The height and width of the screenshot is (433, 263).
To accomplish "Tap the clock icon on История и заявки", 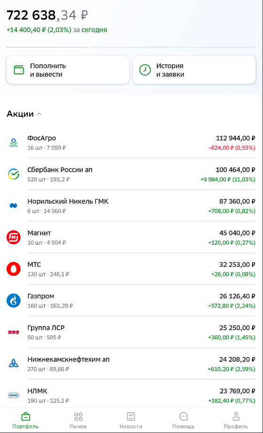I will [x=145, y=70].
